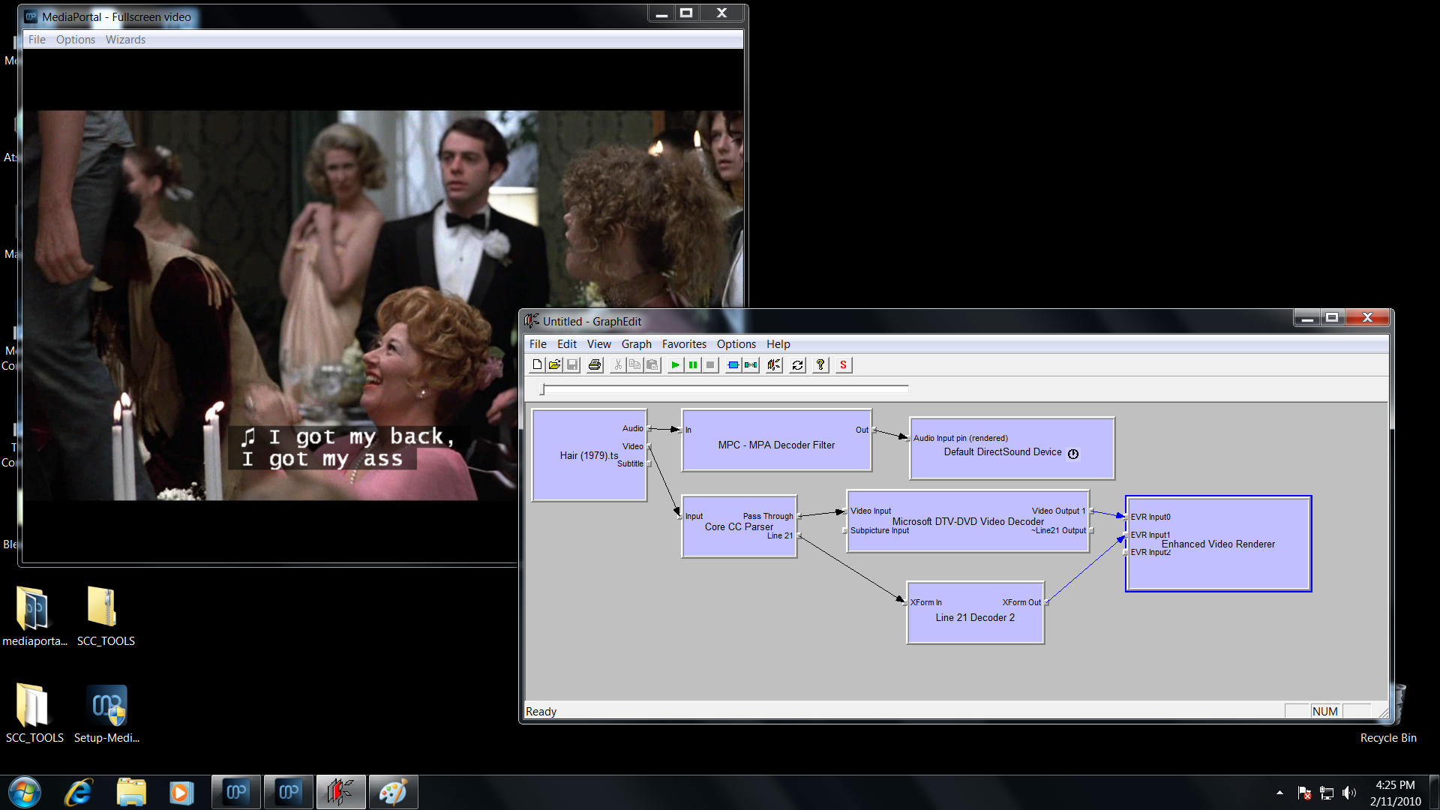The height and width of the screenshot is (810, 1440).
Task: Click the Insert Filter toolbar icon
Action: pyautogui.click(x=733, y=365)
